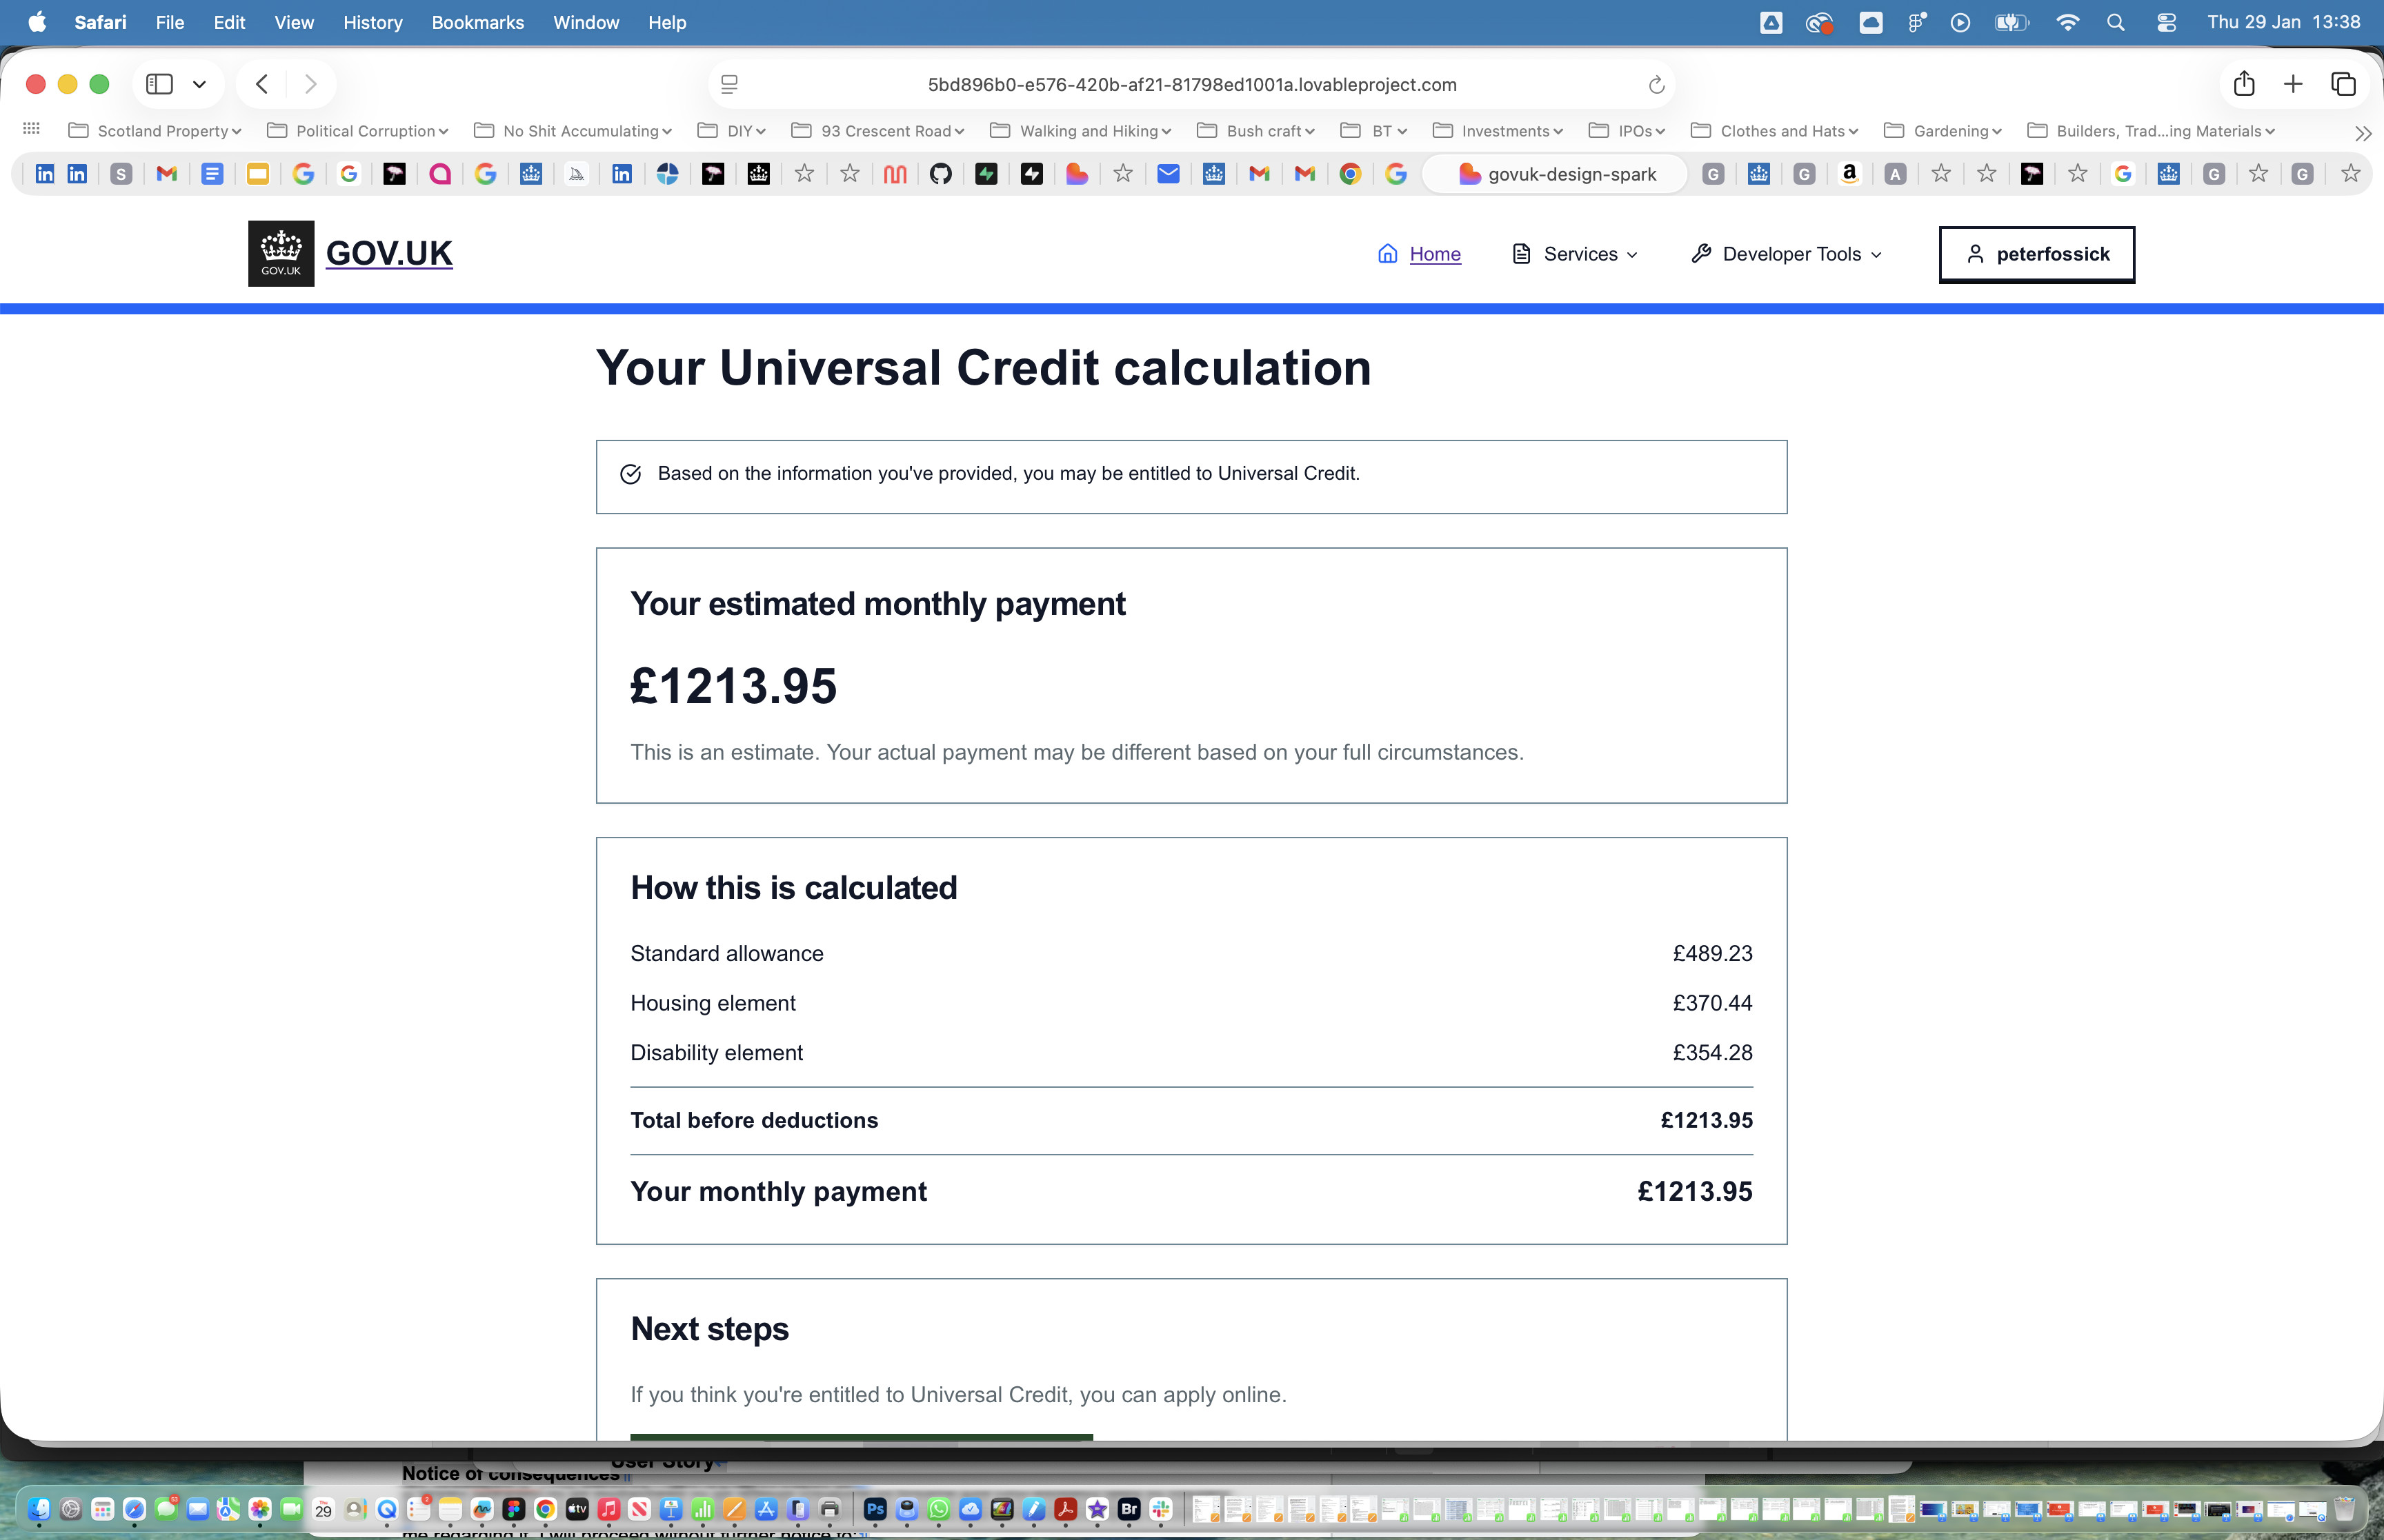Open the History menu
Viewport: 2384px width, 1540px height.
tap(372, 22)
